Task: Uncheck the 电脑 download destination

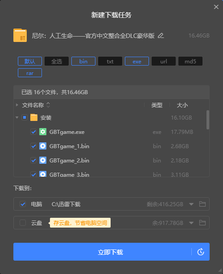Action: tap(23, 204)
